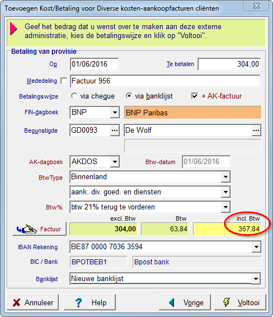Viewport: 273px width, 317px height.
Task: Expand the IBAN Rekening dropdown
Action: tap(256, 246)
